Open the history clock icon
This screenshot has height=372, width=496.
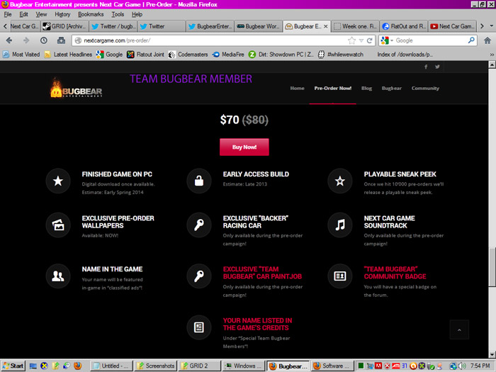pyautogui.click(x=44, y=40)
